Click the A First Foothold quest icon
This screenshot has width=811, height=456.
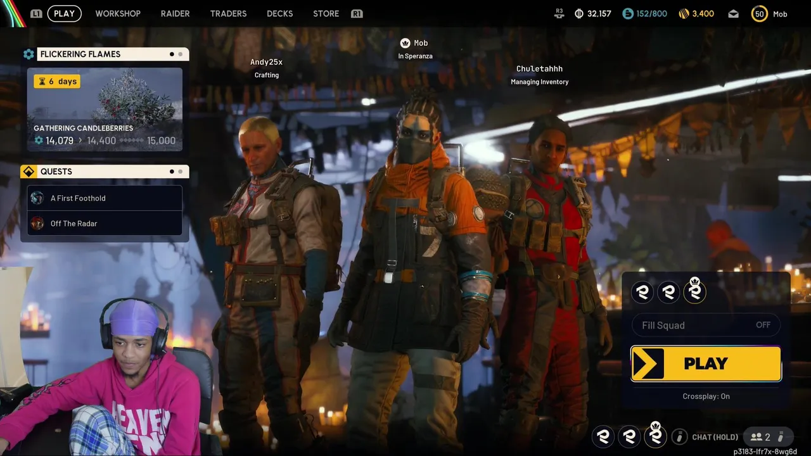(x=37, y=198)
